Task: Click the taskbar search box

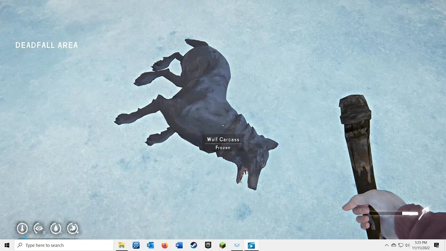Action: click(x=64, y=245)
